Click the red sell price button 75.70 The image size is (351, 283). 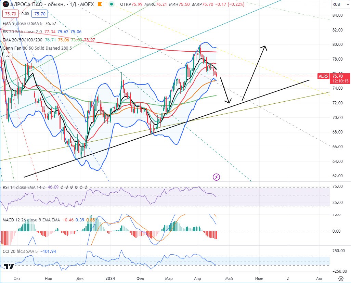[x=11, y=14]
